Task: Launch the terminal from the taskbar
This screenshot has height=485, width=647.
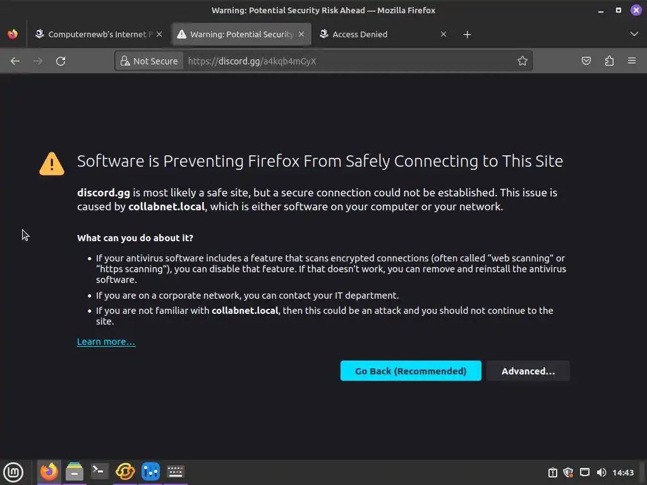Action: click(x=99, y=472)
